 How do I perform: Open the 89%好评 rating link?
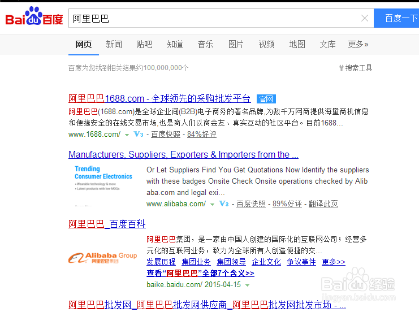coord(287,204)
